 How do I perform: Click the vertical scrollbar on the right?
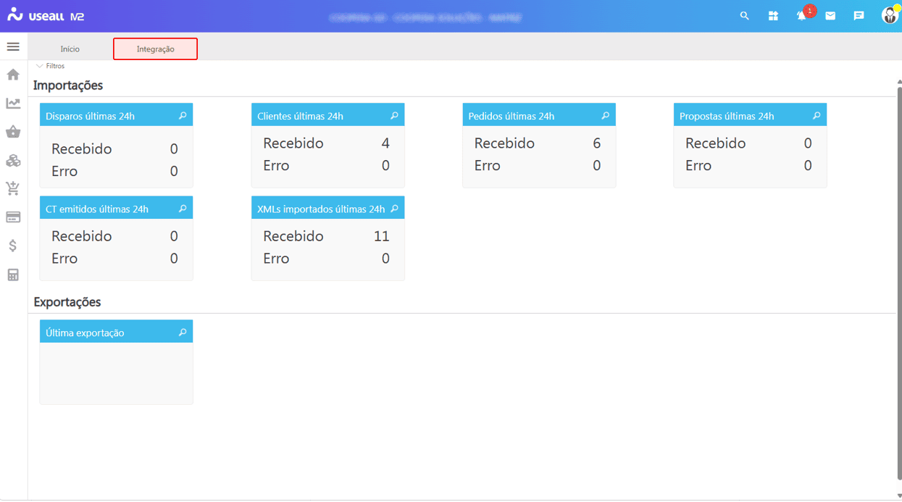coord(899,283)
